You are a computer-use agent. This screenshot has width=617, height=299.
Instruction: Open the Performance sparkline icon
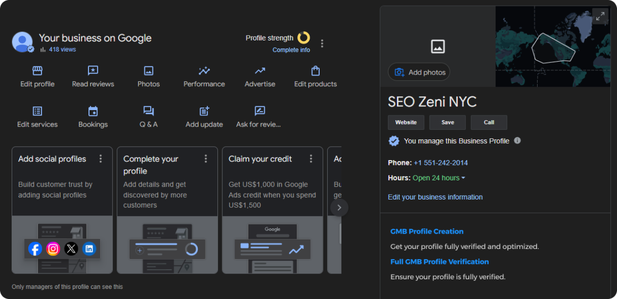[x=204, y=71]
